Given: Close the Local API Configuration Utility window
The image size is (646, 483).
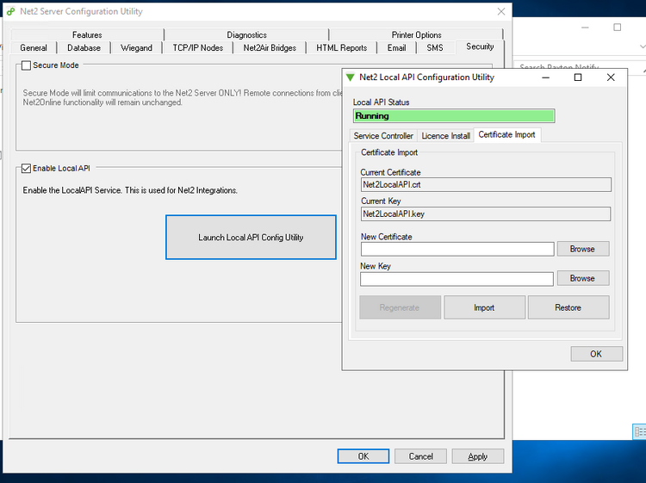Looking at the screenshot, I should (x=611, y=77).
